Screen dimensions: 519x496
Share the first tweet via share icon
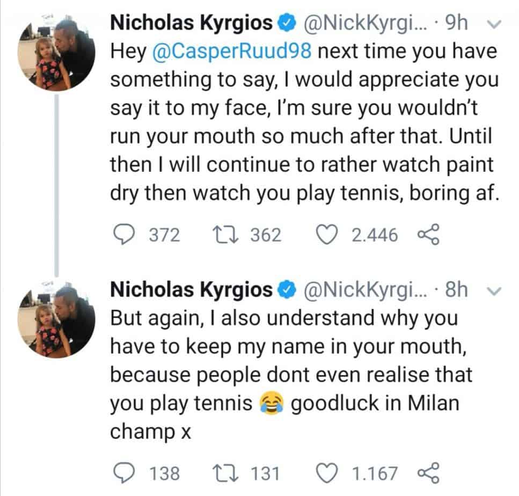(428, 235)
